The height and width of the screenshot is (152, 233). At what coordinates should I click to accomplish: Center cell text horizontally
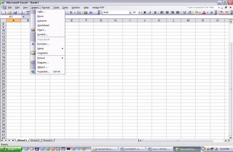167,13
